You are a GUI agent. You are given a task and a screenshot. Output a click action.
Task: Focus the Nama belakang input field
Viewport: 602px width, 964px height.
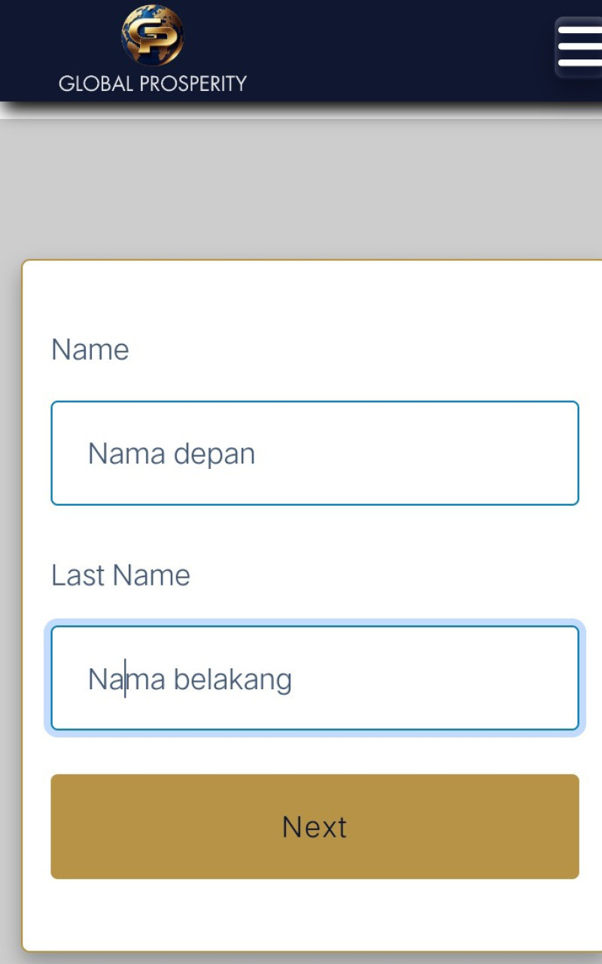[x=315, y=679]
